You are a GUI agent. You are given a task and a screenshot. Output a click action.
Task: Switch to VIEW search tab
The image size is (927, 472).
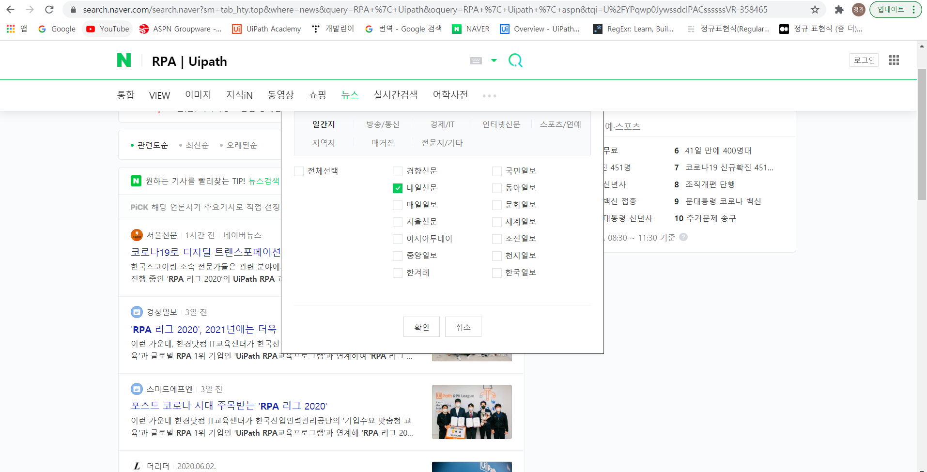(x=159, y=95)
